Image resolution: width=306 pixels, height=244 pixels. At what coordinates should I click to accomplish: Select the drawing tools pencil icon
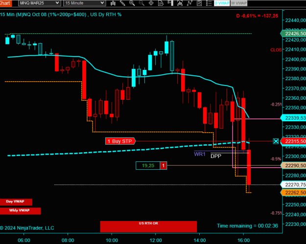pyautogui.click(x=122, y=3)
